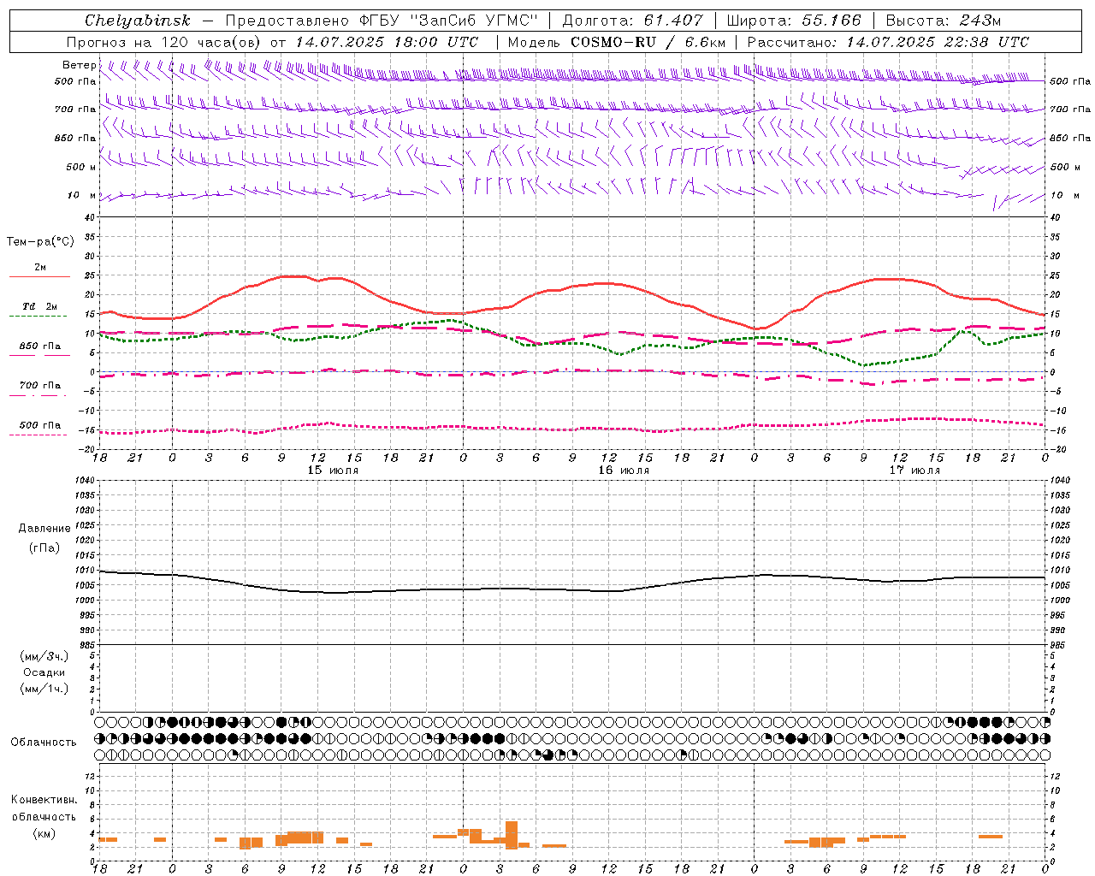Click the Широта: 55.166 latitude value

pyautogui.click(x=794, y=21)
